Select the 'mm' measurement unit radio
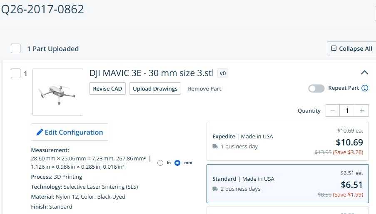Image resolution: width=376 pixels, height=214 pixels. click(x=177, y=163)
